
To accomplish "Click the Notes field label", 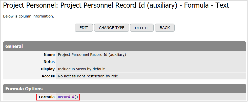I will [x=49, y=62].
